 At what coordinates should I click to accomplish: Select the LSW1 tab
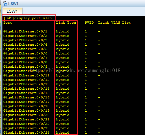pos(12,11)
